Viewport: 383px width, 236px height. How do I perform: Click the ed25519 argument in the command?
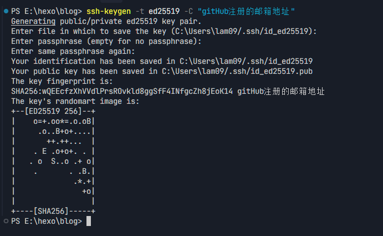tap(165, 11)
